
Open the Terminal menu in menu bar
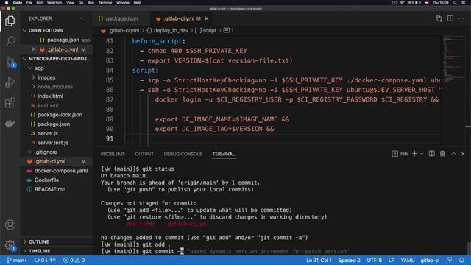pyautogui.click(x=105, y=3)
